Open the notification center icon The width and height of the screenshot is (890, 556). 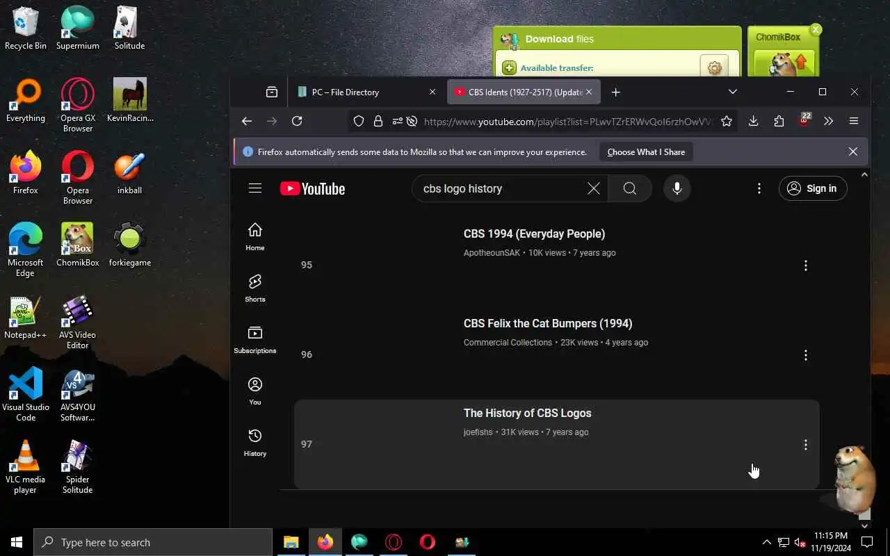867,542
